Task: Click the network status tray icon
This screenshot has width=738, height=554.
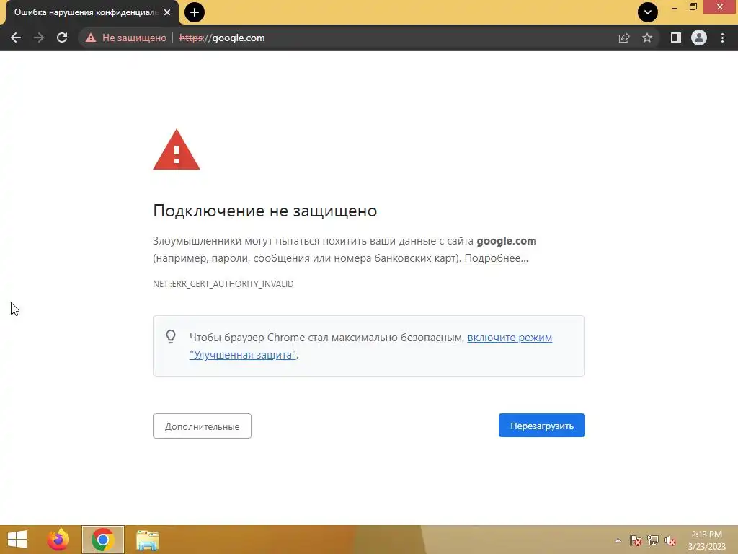Action: (653, 540)
